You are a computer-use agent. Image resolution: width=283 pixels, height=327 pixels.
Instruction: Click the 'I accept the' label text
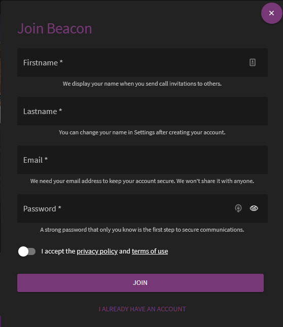coord(58,251)
